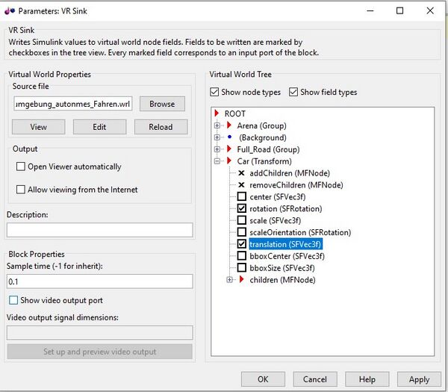Uncheck the rotation (SFRotation) field checkbox
The image size is (448, 392).
point(241,208)
